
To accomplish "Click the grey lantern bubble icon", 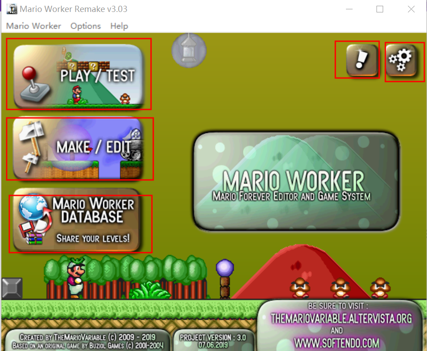I will pos(189,51).
